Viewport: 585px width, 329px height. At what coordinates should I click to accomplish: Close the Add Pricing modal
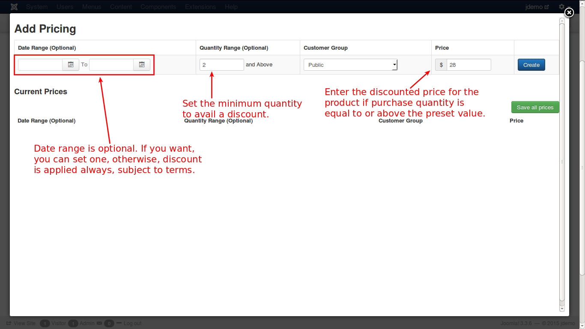569,13
